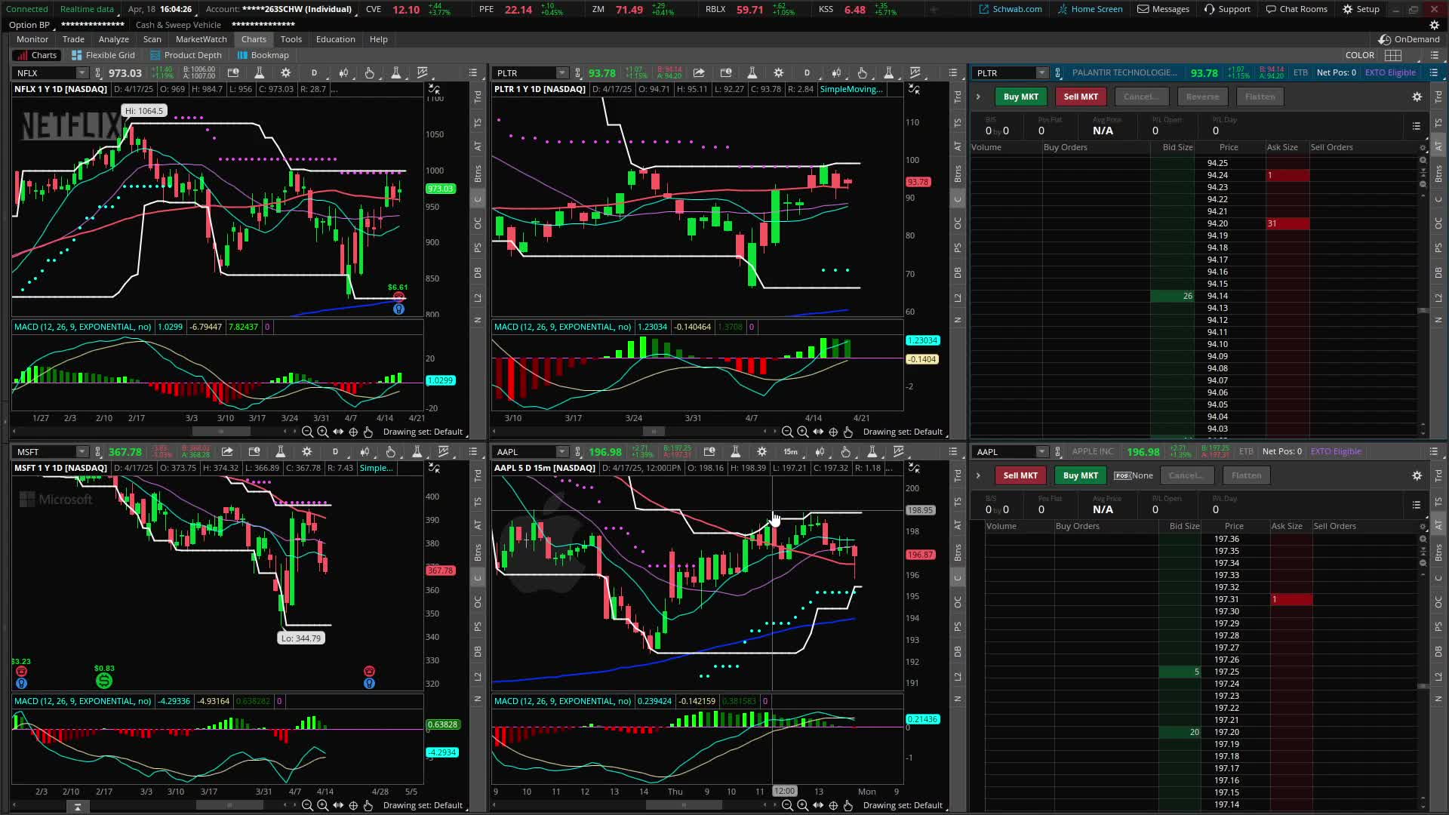Open PLTR Active Trader symbol dropdown
This screenshot has height=815, width=1449.
pos(1041,73)
